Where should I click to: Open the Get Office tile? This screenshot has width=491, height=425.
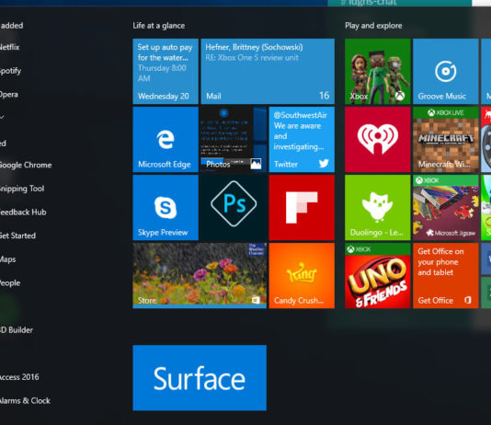pos(446,276)
